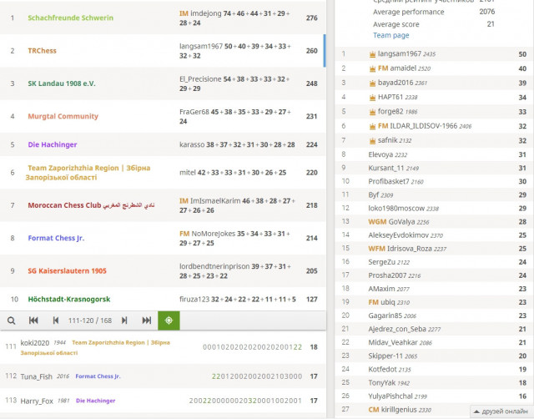The height and width of the screenshot is (419, 534).
Task: Select Elevoya in team members list
Action: (x=434, y=154)
